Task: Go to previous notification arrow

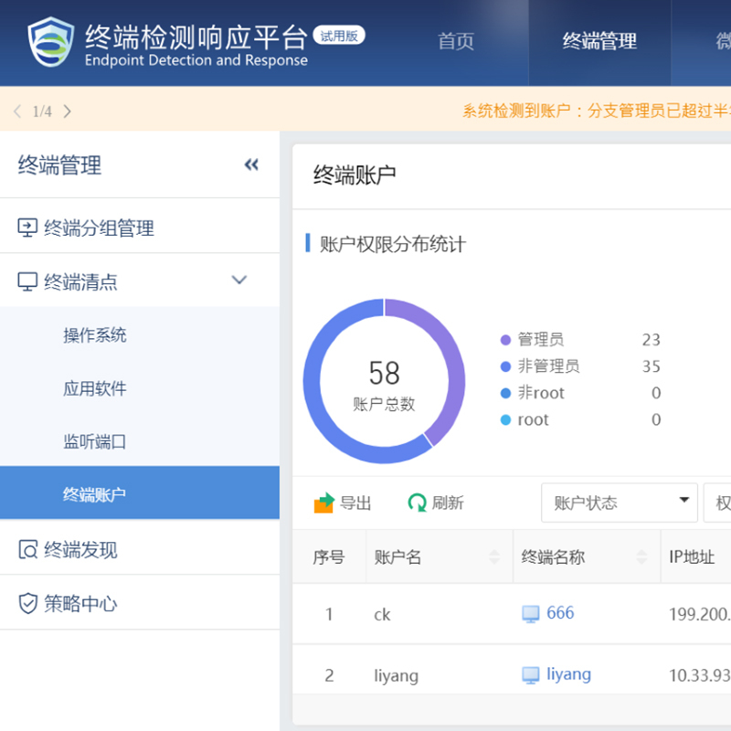Action: coord(17,111)
